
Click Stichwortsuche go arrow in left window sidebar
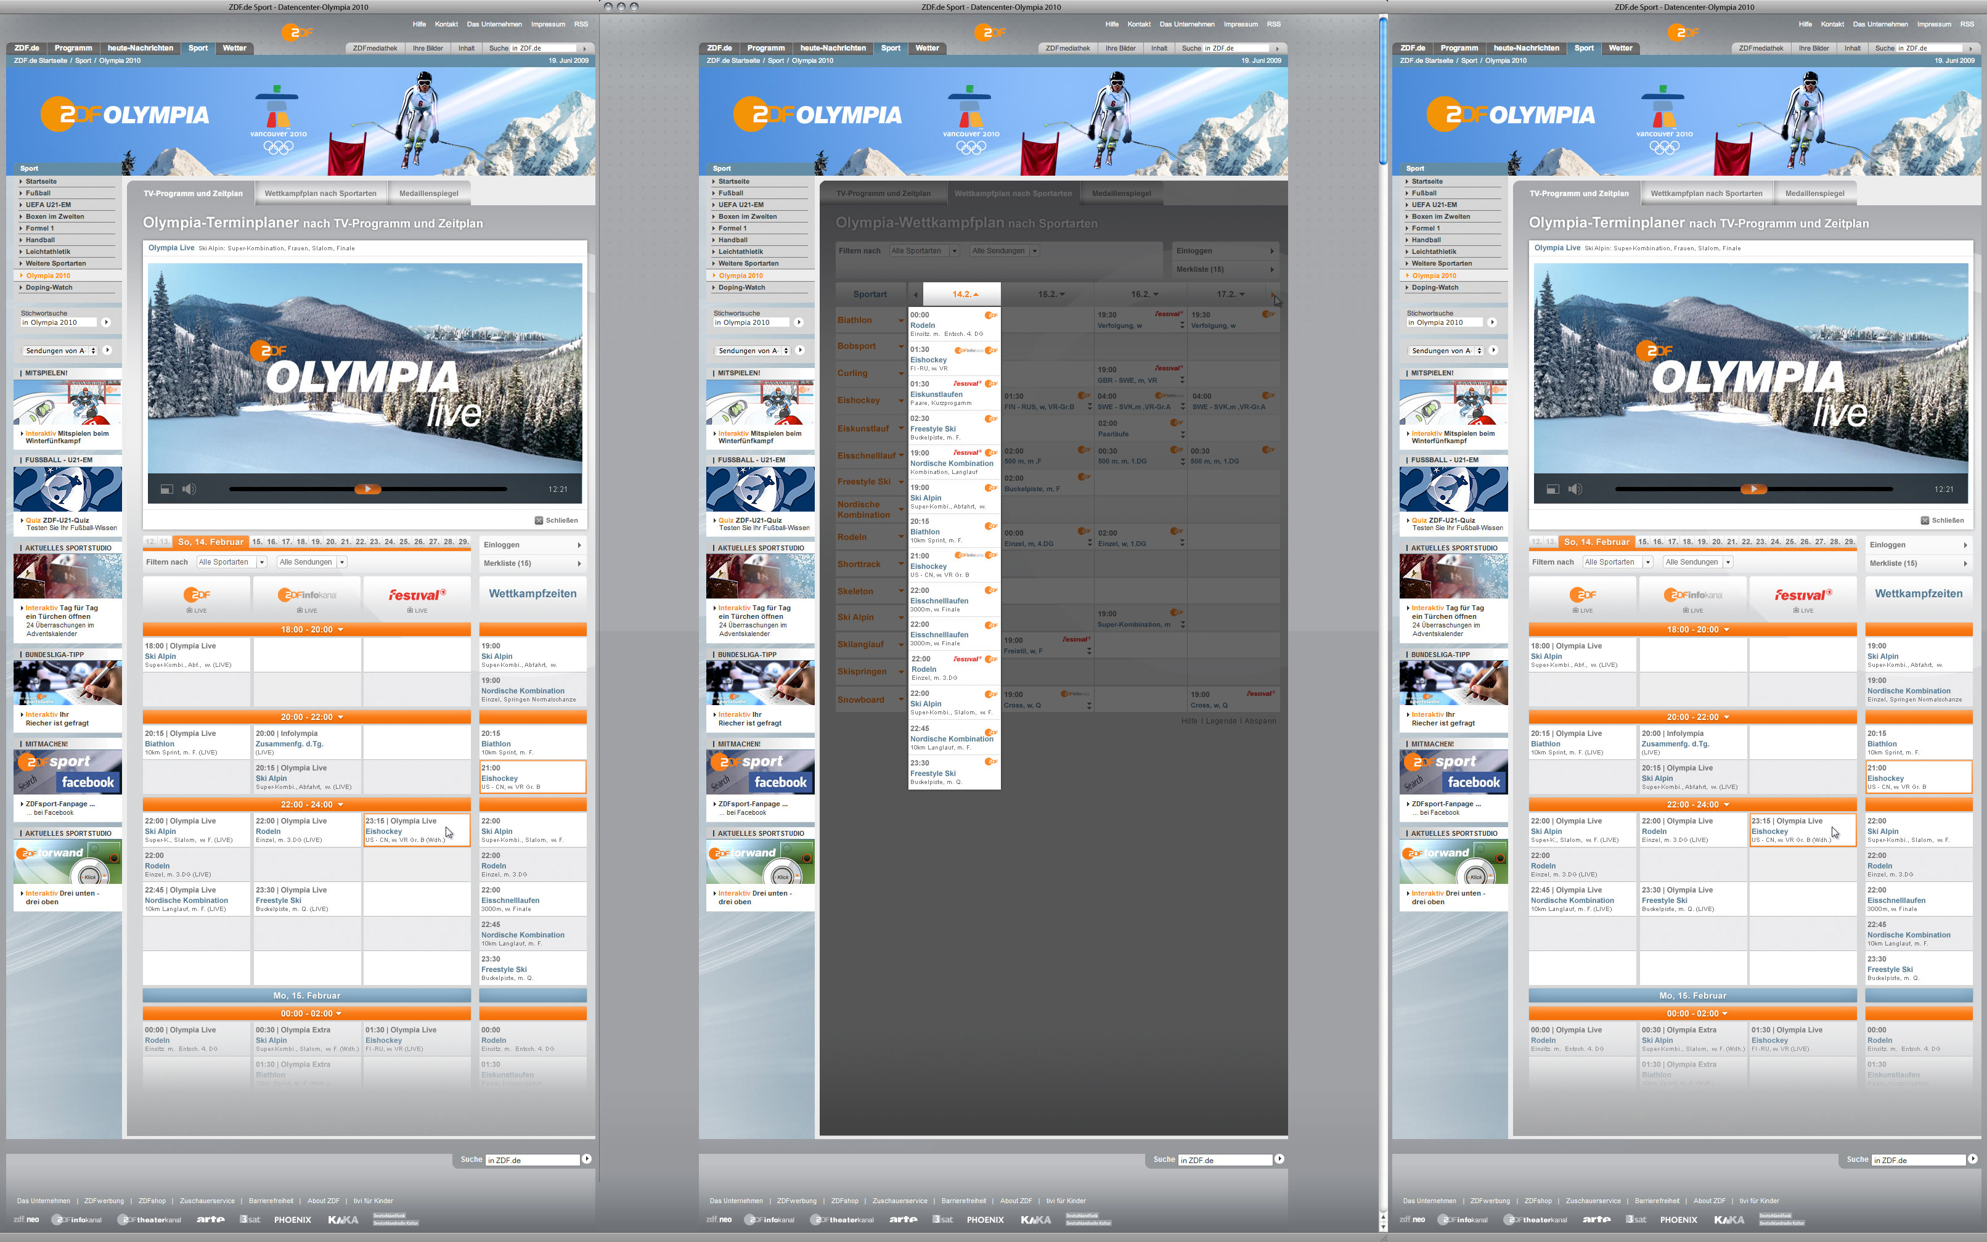tap(106, 322)
